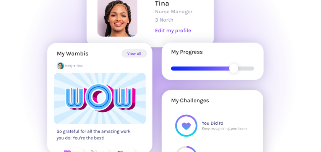Image resolution: width=321 pixels, height=152 pixels.
Task: Click the heart icon in the challenge ring
Action: pyautogui.click(x=186, y=126)
